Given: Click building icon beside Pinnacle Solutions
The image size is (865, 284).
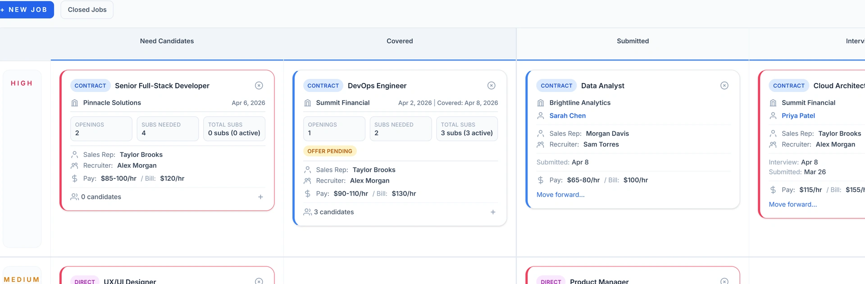Looking at the screenshot, I should (75, 103).
